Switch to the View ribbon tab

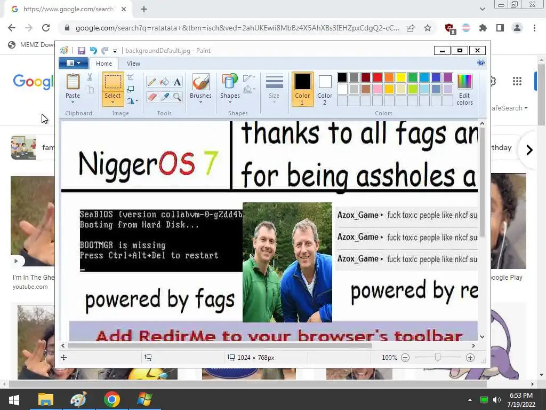[x=133, y=64]
